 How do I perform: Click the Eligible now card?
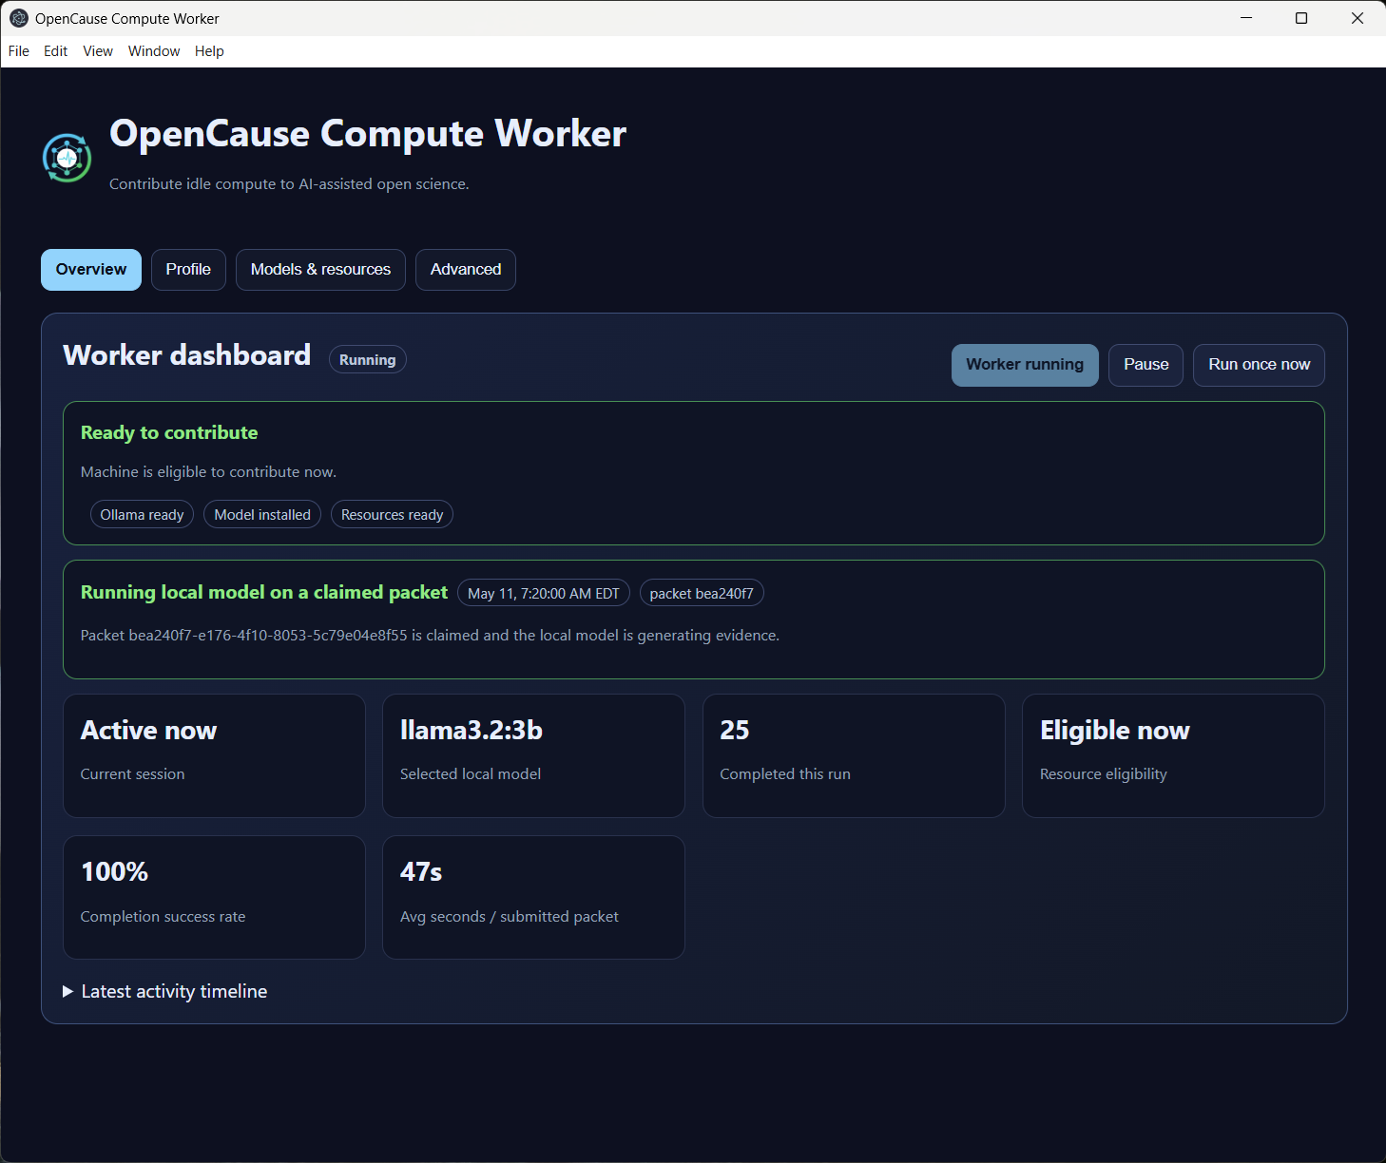click(x=1173, y=755)
